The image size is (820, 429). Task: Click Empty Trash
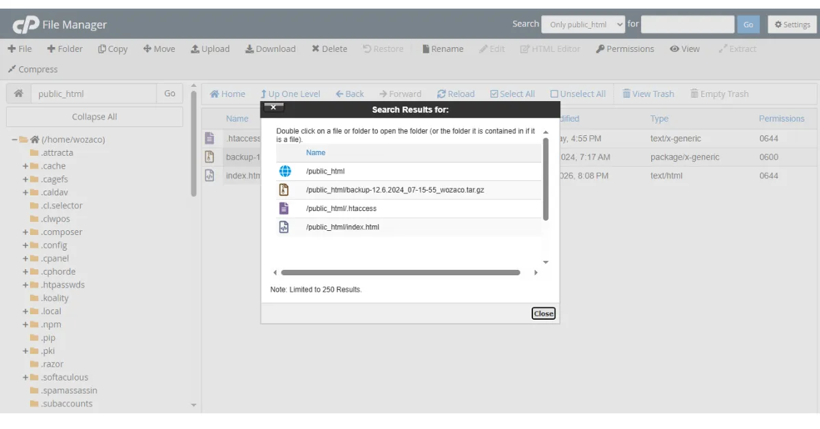720,94
